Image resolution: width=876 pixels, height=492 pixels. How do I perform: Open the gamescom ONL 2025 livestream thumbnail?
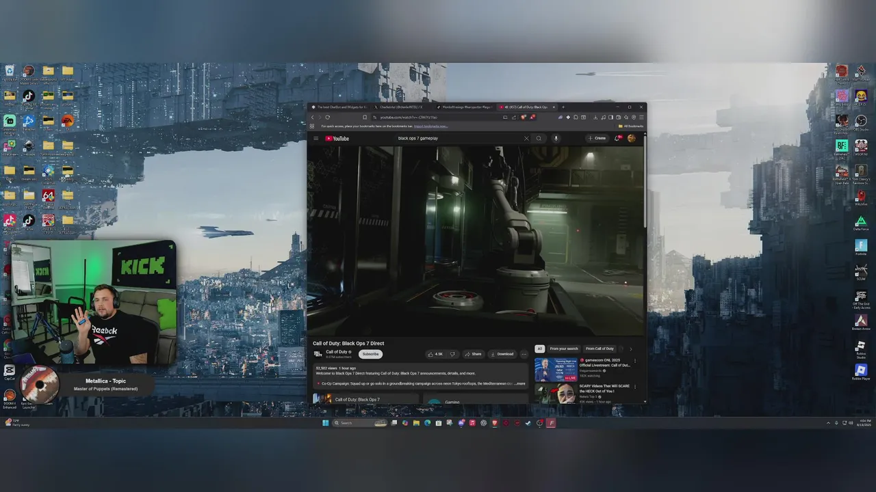556,370
